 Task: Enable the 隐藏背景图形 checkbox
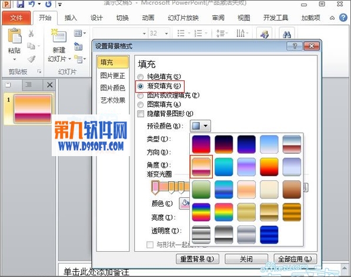point(141,114)
